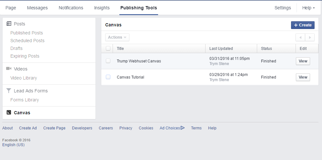Click the Lead Ads Forms funnel icon
Screen dimensions: 322x160
[x=9, y=90]
